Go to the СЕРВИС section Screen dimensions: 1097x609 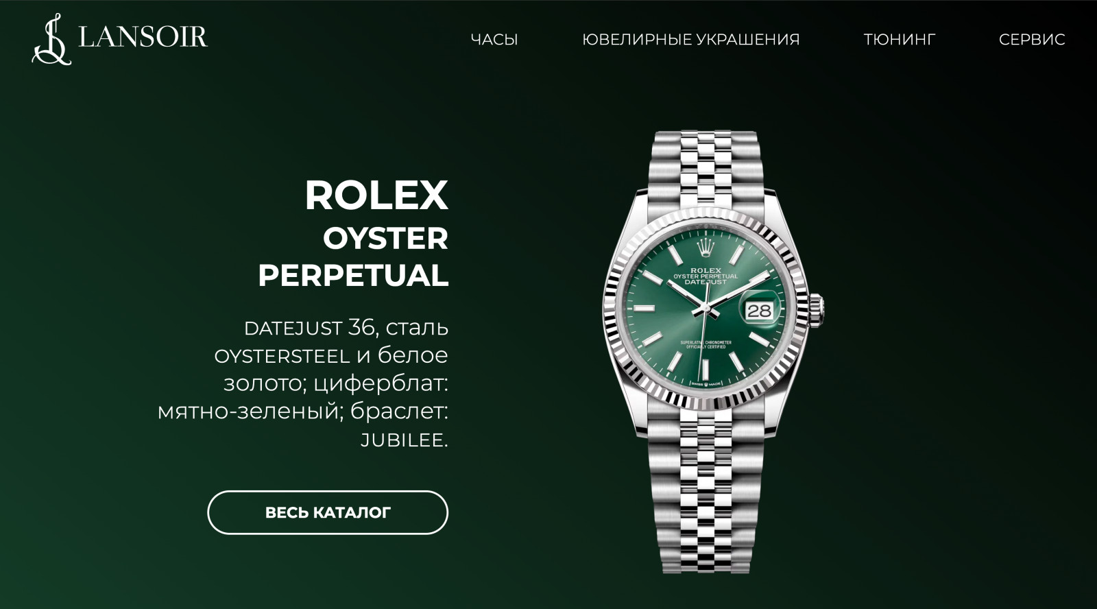[1032, 40]
